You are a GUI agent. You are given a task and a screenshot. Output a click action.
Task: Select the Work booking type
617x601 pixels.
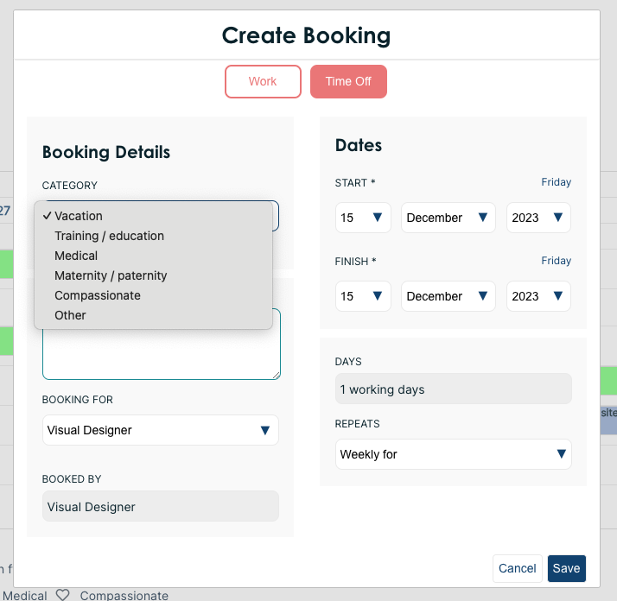point(263,82)
